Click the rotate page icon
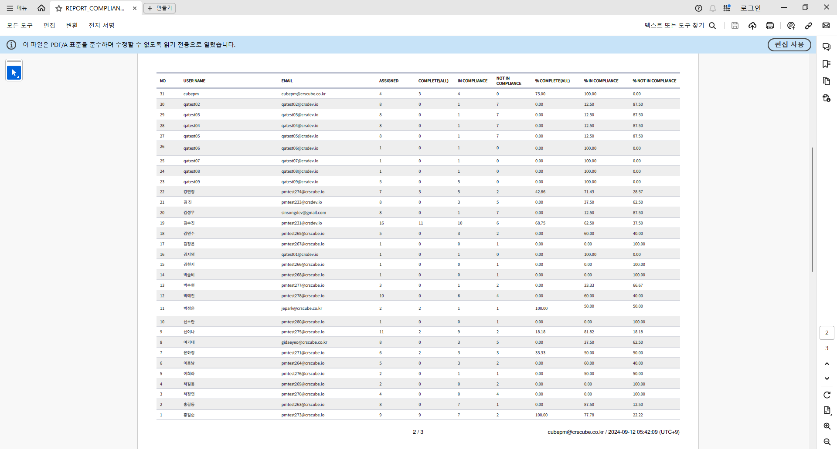Image resolution: width=837 pixels, height=449 pixels. (x=827, y=395)
